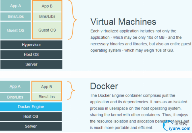
Task: Click the 'Virtual Machines' heading
Action: 123,22
